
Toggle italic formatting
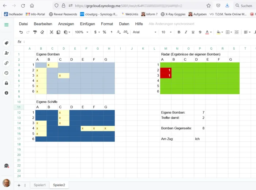(x=186, y=32)
